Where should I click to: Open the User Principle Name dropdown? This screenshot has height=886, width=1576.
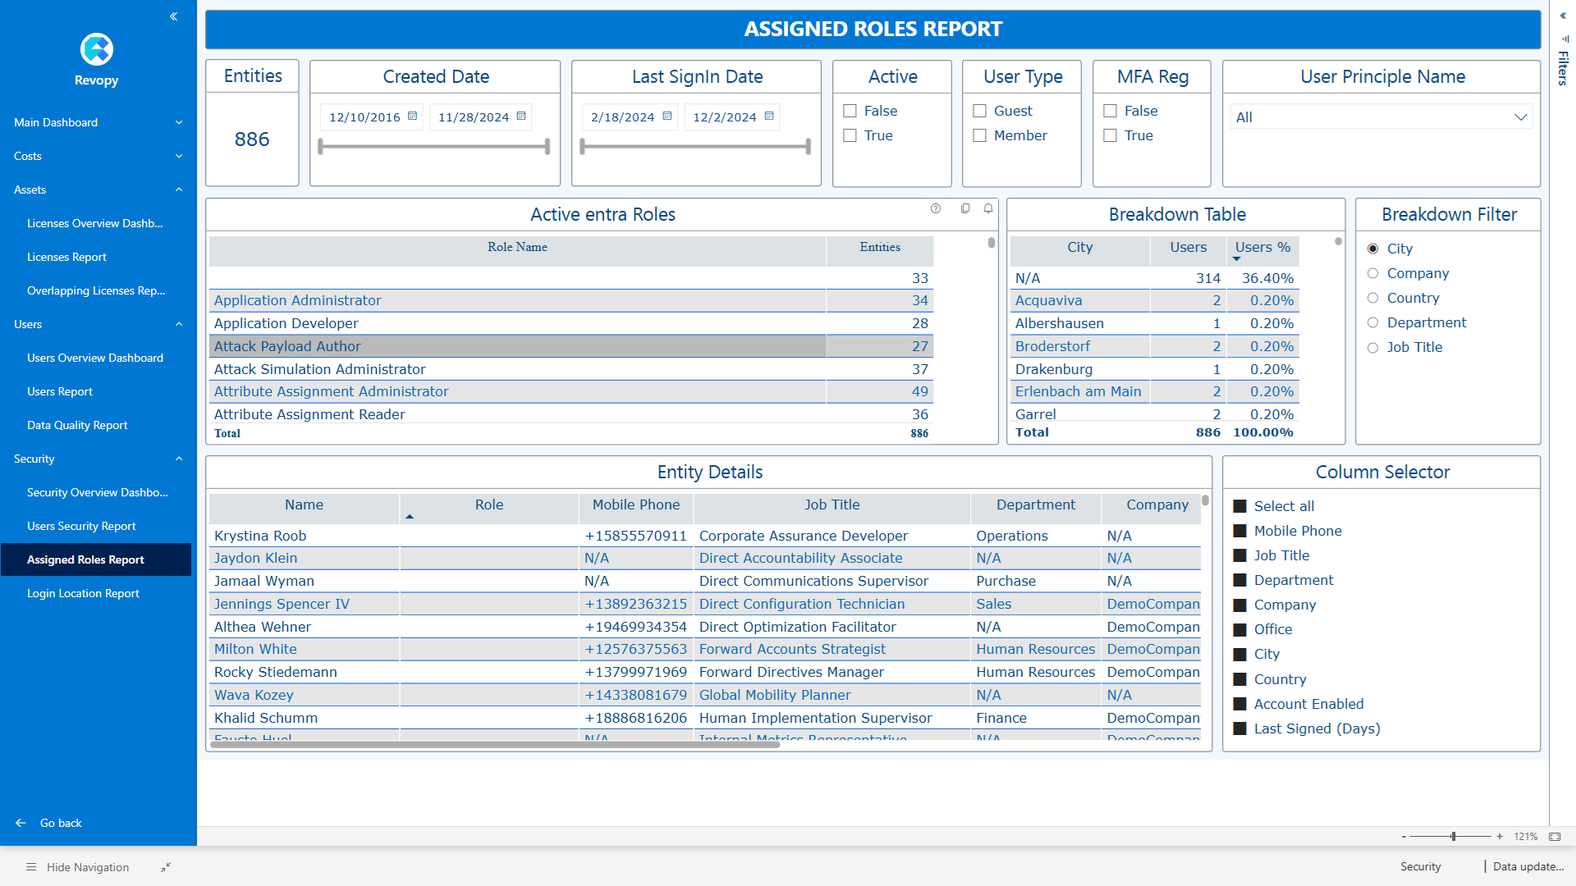click(1381, 117)
